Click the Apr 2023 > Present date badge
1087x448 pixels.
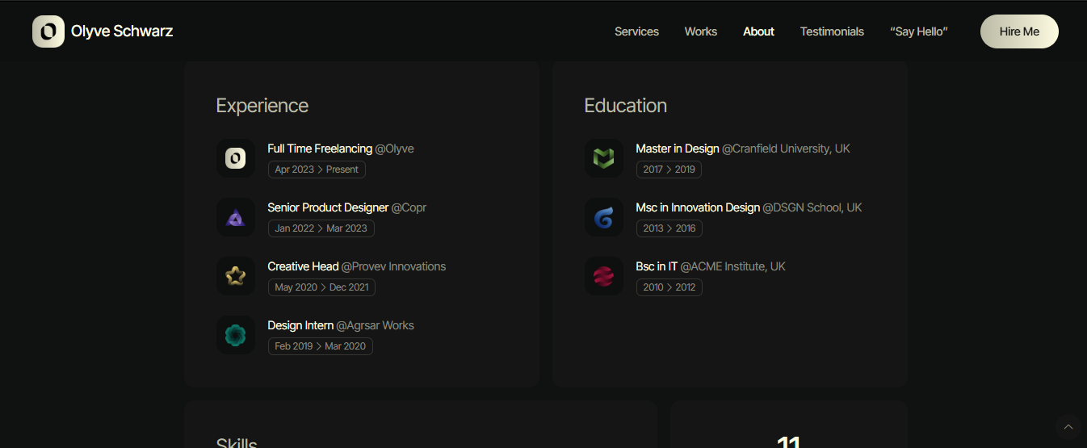(317, 170)
